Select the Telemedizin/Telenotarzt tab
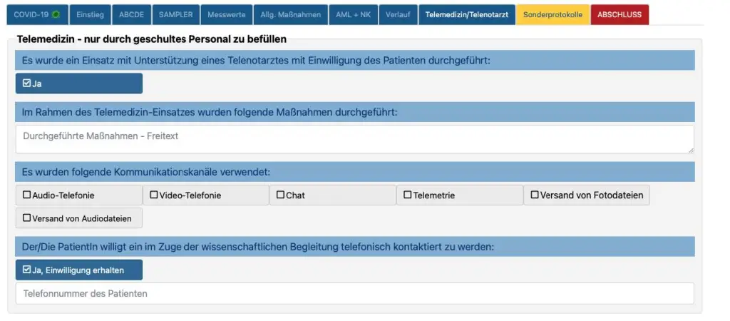Image resolution: width=730 pixels, height=321 pixels. [x=466, y=14]
